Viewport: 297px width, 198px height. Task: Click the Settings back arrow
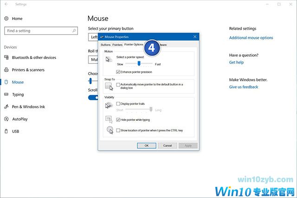pos(6,4)
